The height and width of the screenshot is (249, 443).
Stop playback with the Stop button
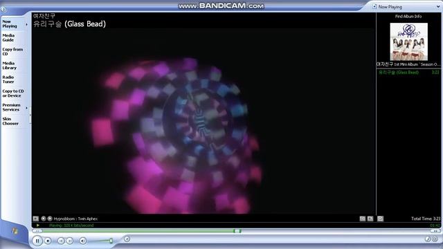[48, 241]
